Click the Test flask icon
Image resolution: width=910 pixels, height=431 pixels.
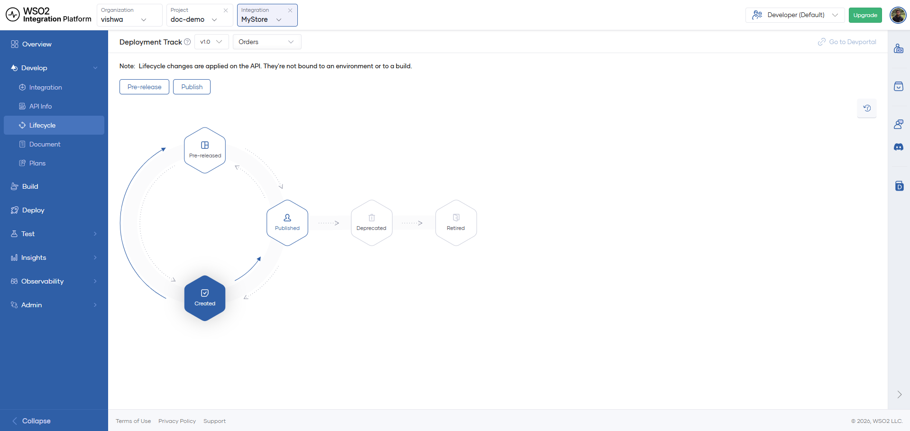point(14,234)
